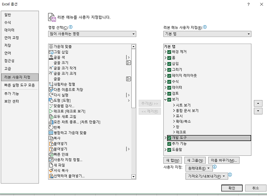Image resolution: width=267 pixels, height=196 pixels.
Task: Expand the 통합 문서 보기 group
Action: [x=174, y=110]
